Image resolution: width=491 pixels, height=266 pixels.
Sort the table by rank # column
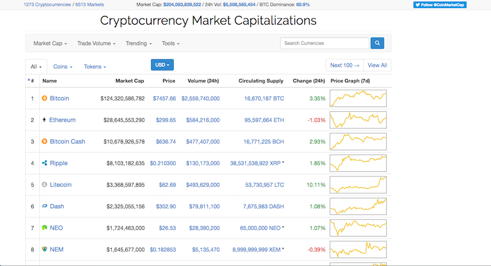tap(31, 80)
